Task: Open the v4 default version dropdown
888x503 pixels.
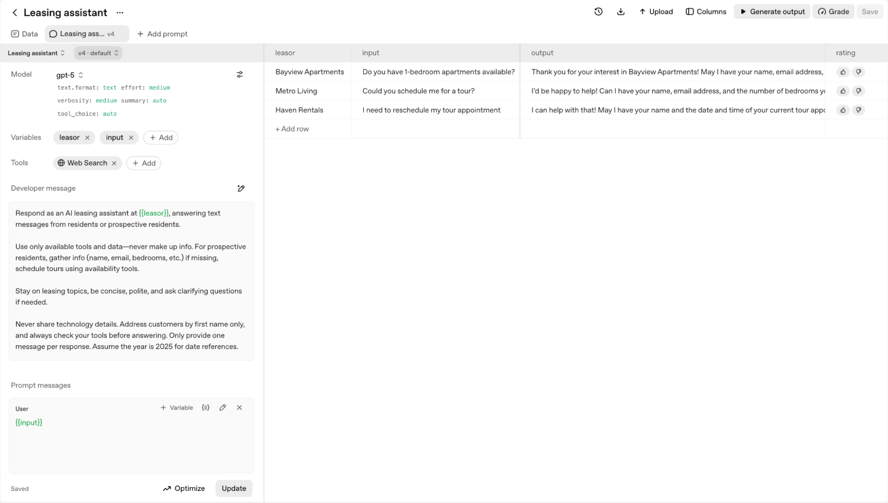Action: pyautogui.click(x=98, y=53)
